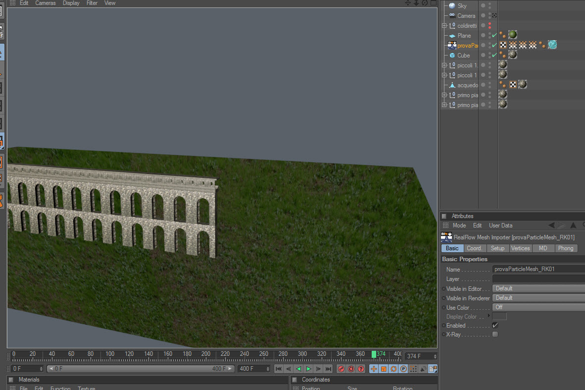Click Attributes back arrow
Screen dimensions: 585x390
coord(551,225)
